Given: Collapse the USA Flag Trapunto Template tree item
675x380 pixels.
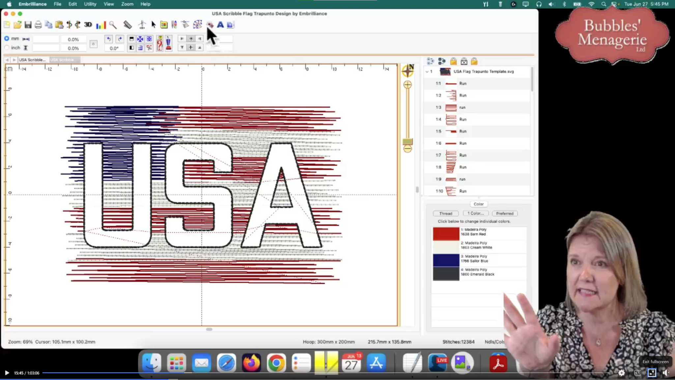Looking at the screenshot, I should click(x=427, y=72).
